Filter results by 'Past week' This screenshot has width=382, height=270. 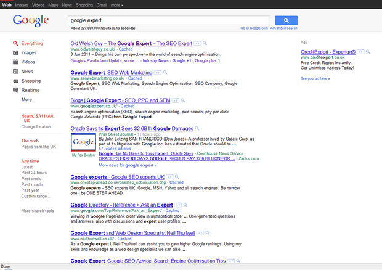[x=31, y=178]
